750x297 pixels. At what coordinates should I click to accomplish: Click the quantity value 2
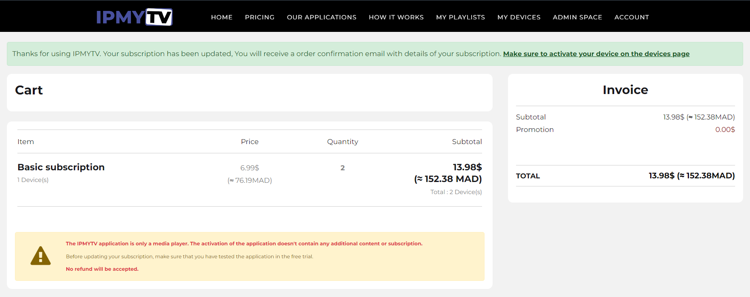coord(343,168)
